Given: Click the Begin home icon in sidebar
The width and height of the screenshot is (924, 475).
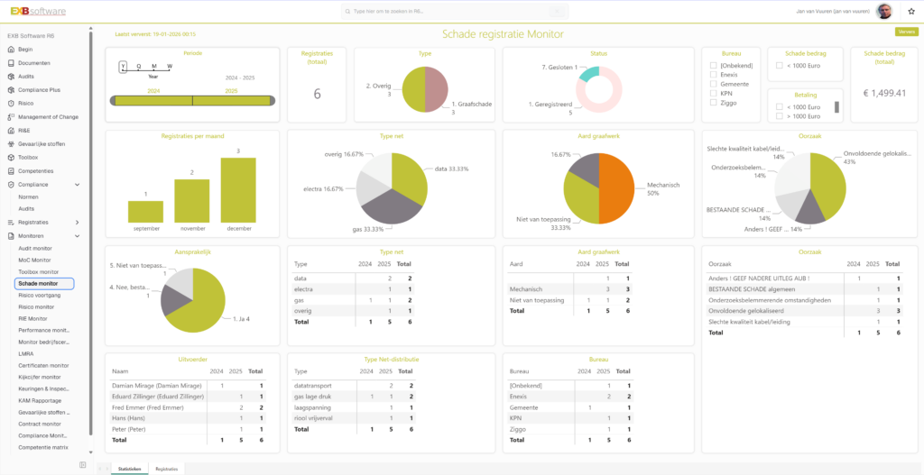Looking at the screenshot, I should pyautogui.click(x=12, y=50).
